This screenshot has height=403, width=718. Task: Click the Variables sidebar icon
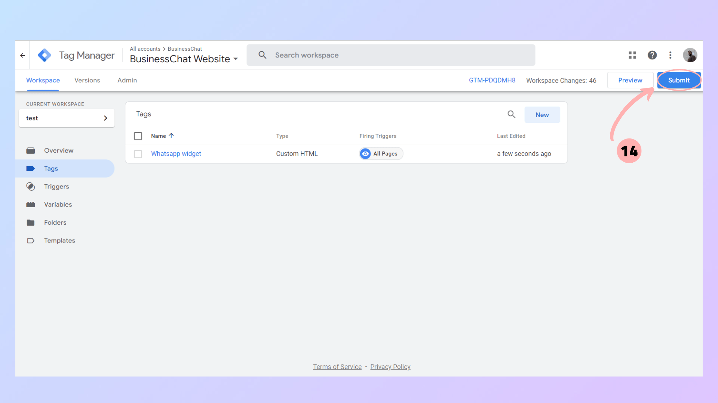click(31, 204)
